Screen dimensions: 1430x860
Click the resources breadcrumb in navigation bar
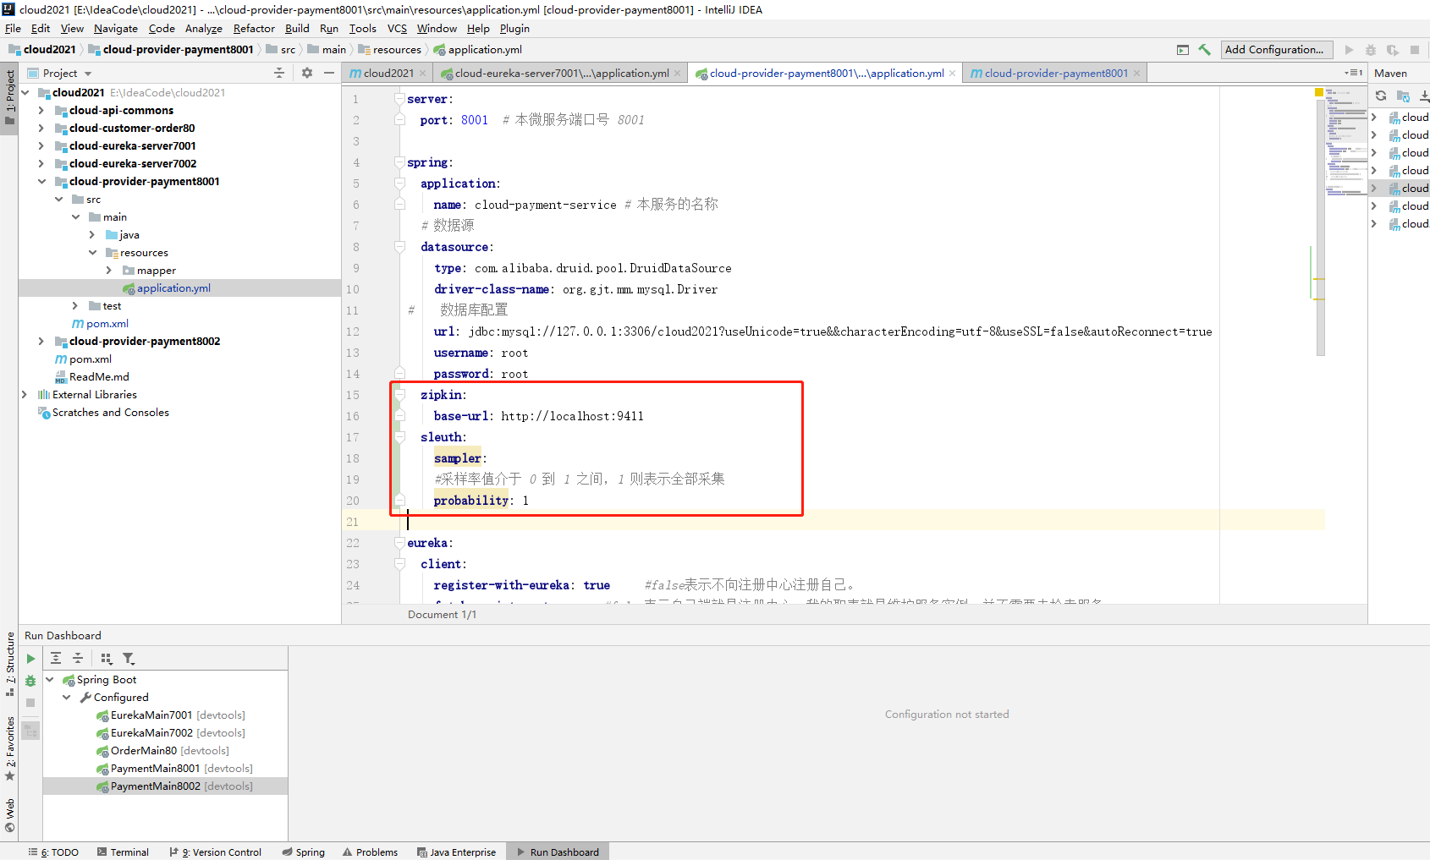tap(389, 50)
